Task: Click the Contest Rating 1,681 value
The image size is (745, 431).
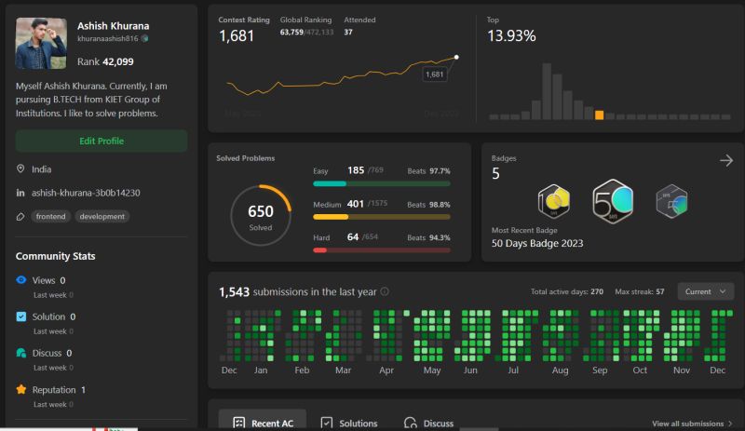Action: pyautogui.click(x=237, y=35)
